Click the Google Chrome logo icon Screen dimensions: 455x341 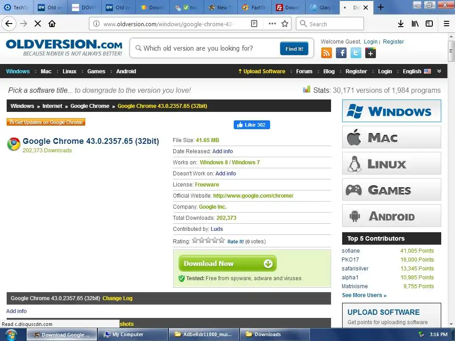click(13, 144)
